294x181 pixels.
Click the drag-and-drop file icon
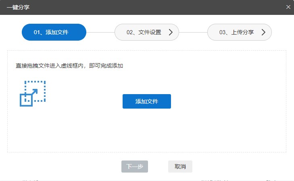click(33, 93)
